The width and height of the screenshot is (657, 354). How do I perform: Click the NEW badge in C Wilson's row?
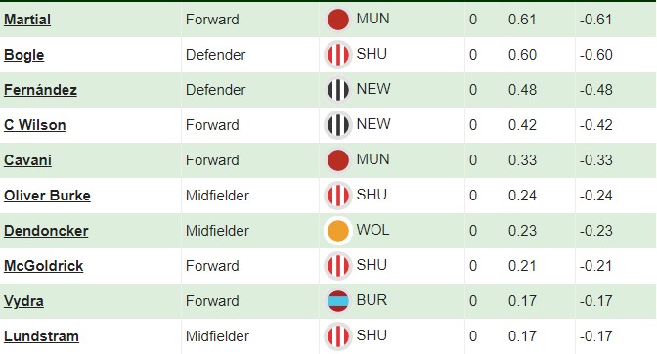click(337, 125)
